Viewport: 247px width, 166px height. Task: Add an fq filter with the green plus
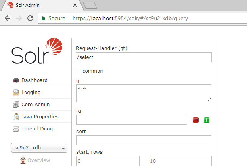[207, 120]
